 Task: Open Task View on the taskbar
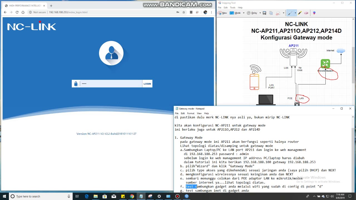[77, 196]
